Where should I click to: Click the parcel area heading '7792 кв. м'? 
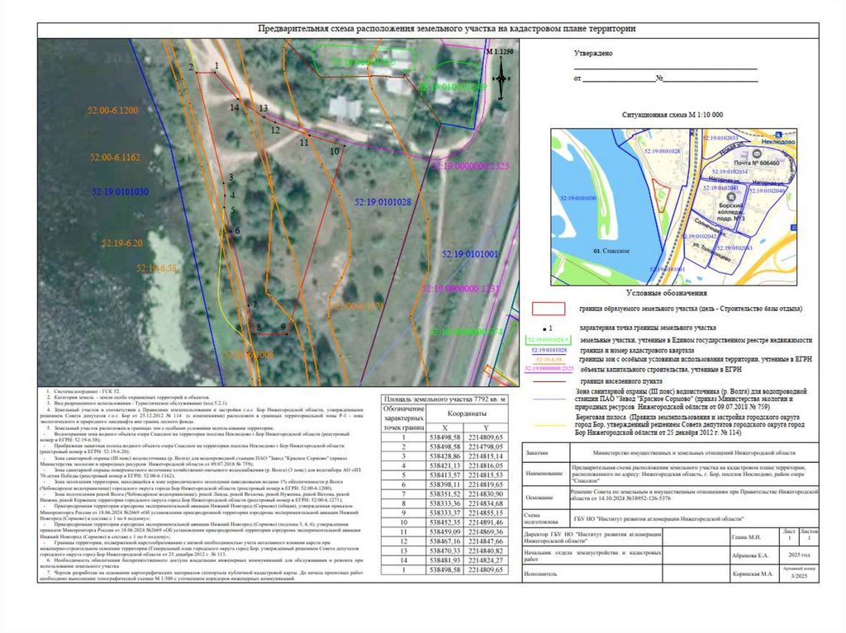444,399
